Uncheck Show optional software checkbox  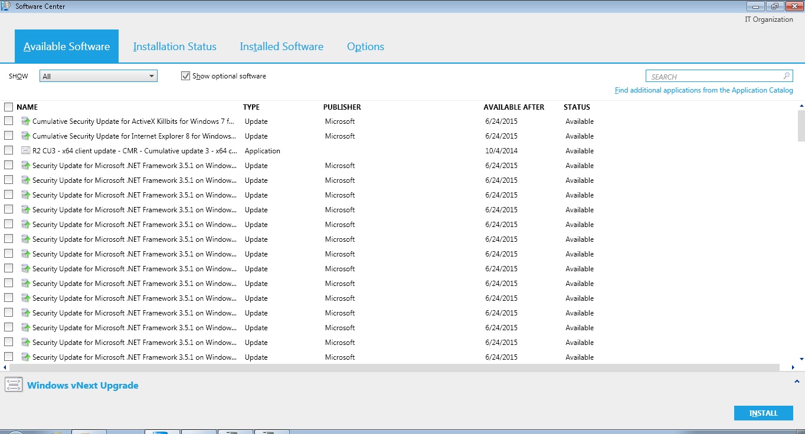click(186, 76)
